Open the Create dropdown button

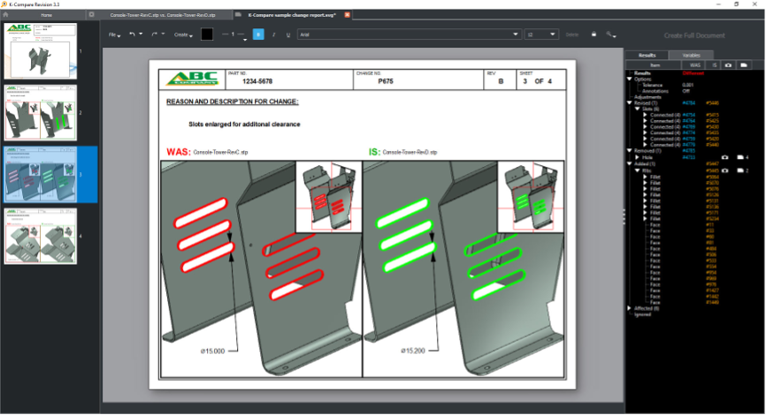183,34
